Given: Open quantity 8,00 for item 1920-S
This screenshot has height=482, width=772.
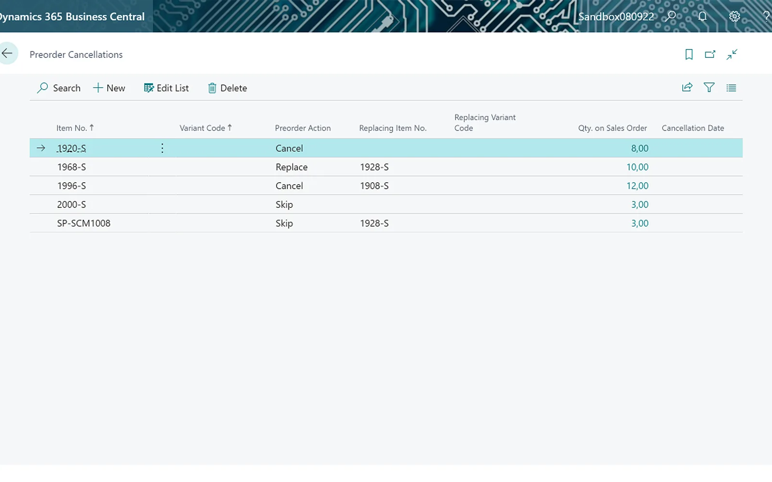Looking at the screenshot, I should coord(640,148).
